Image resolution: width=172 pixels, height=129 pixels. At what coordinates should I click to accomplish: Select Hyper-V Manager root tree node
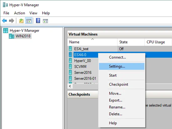[24, 31]
